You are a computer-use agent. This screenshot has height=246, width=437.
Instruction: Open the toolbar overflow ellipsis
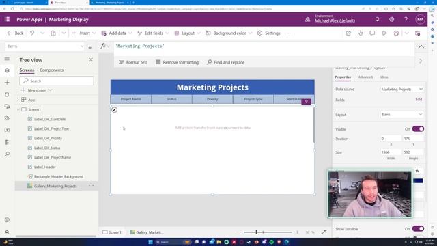(288, 33)
